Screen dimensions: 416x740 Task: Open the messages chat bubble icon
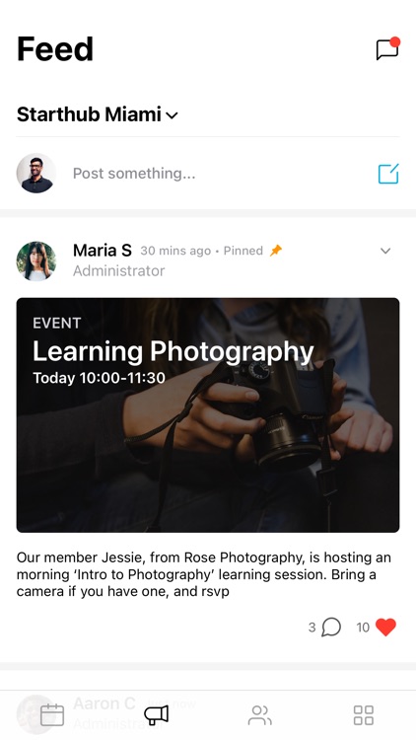click(x=387, y=48)
